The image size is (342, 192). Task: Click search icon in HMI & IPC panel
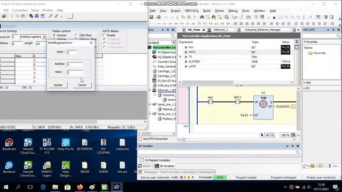tap(338, 36)
